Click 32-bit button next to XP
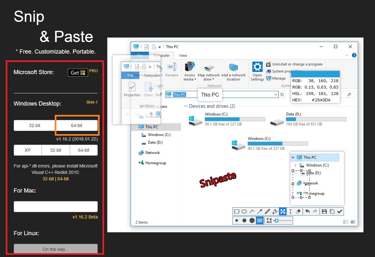 point(56,150)
